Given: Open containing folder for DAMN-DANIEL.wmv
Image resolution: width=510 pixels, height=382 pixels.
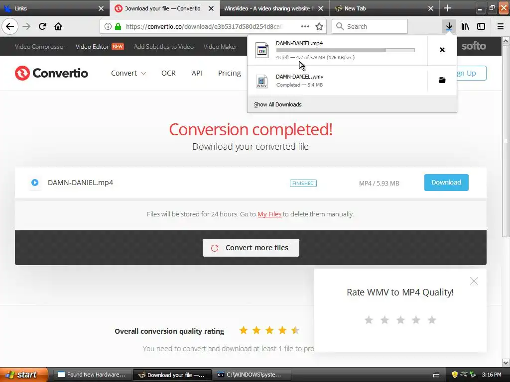Looking at the screenshot, I should pyautogui.click(x=442, y=80).
